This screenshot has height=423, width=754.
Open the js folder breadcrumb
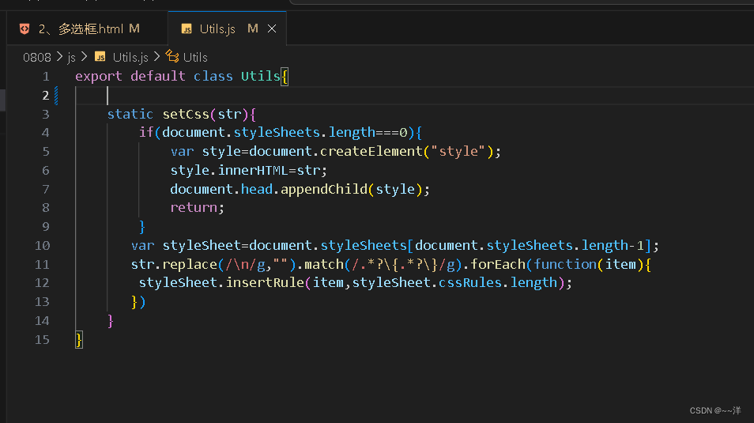(x=71, y=57)
